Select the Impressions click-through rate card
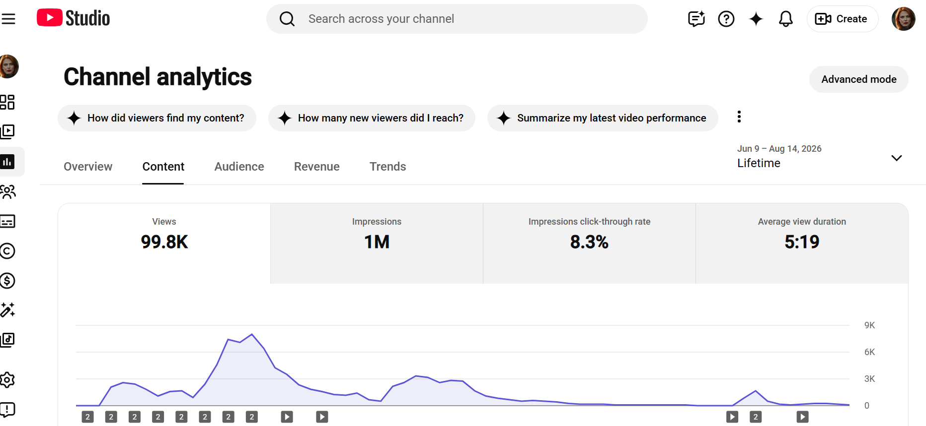This screenshot has height=426, width=926. tap(589, 243)
